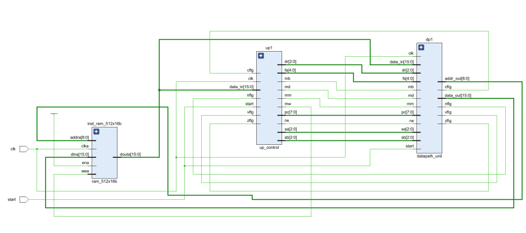Select dp1's addr_out[8:0] output pin

coord(457,79)
